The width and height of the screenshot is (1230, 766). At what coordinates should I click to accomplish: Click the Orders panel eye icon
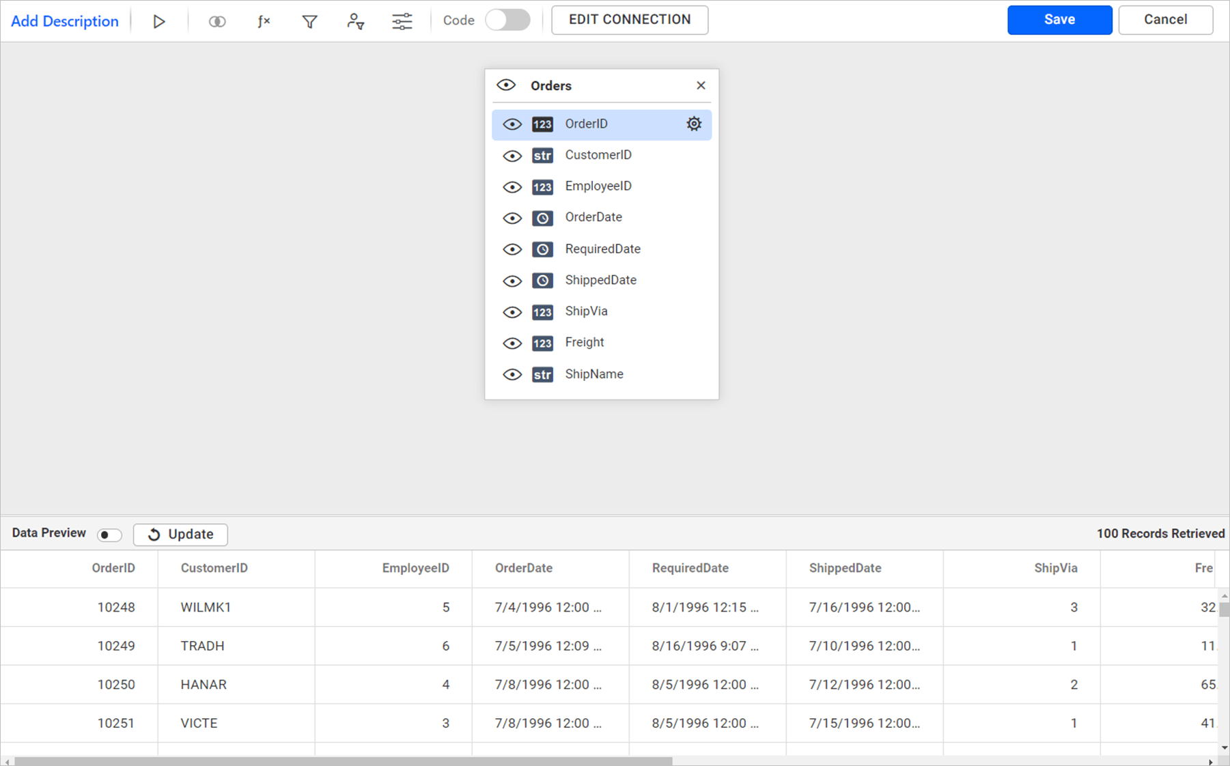[506, 85]
